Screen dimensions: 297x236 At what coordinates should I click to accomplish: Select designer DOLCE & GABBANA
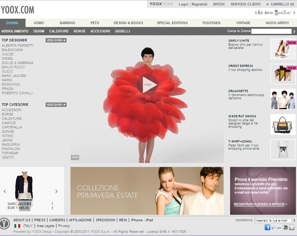point(18,63)
